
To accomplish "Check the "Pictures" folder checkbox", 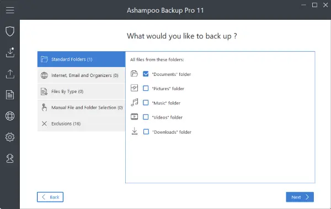I will click(146, 88).
